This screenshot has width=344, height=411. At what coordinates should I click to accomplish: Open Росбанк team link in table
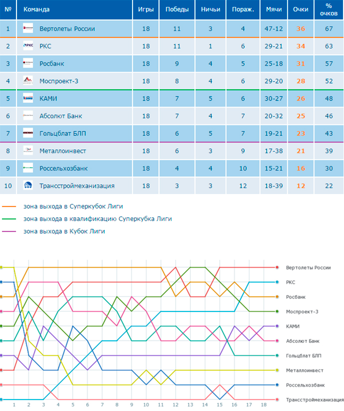tap(52, 64)
